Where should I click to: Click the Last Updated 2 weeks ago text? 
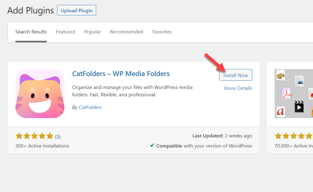pos(222,136)
